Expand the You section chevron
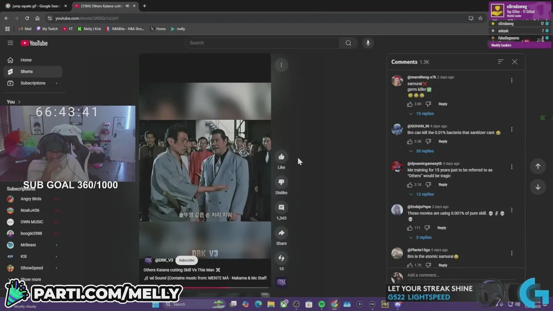 coord(19,102)
